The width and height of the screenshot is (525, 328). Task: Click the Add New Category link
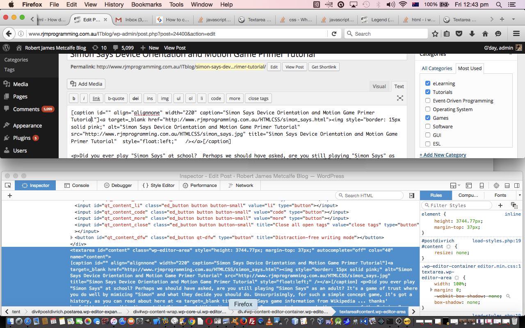point(443,155)
